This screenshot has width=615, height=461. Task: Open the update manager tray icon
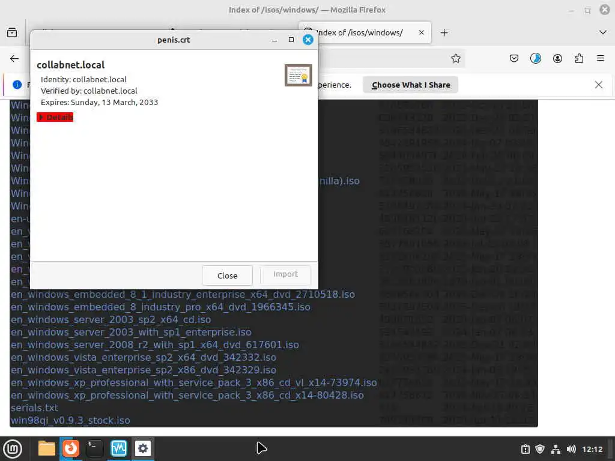tap(525, 449)
